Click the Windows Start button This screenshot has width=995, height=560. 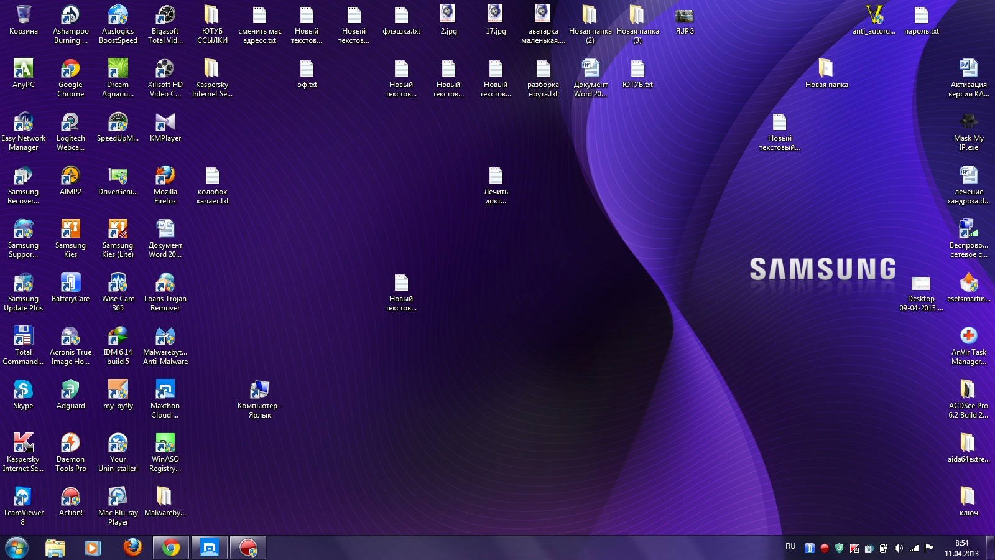tap(17, 548)
